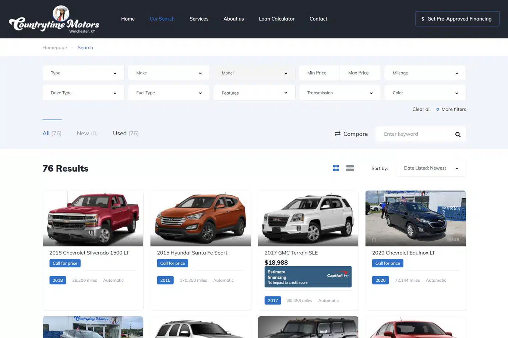The height and width of the screenshot is (338, 508).
Task: Favorite the 2020 Chevrolet Equinox star icon
Action: 374,239
